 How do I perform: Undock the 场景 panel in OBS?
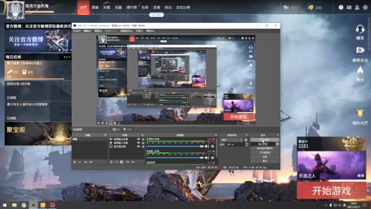pos(105,135)
